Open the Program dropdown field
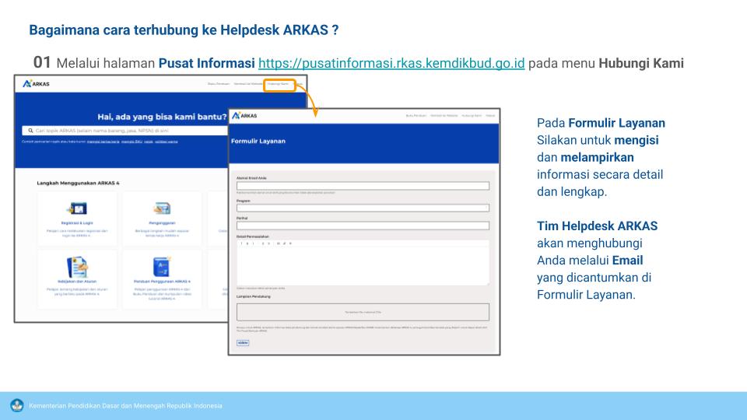This screenshot has width=747, height=420. (363, 208)
